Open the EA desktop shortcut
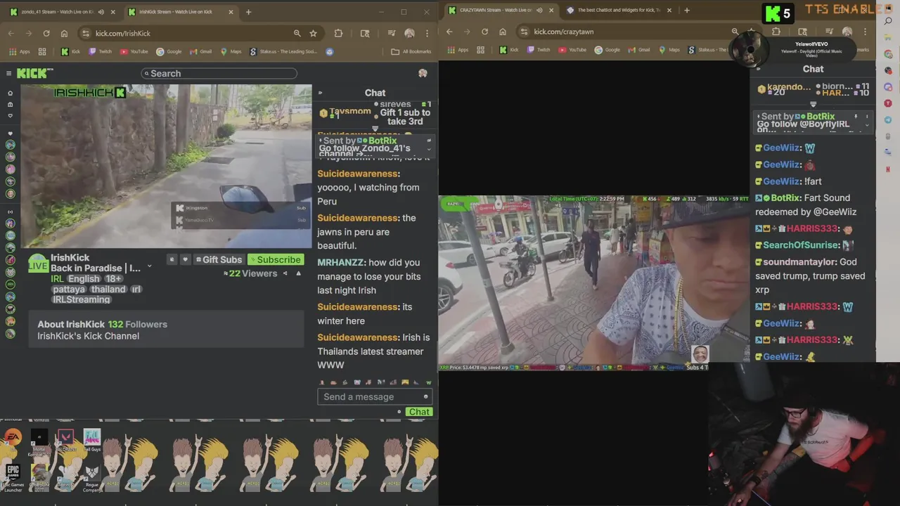 point(12,440)
